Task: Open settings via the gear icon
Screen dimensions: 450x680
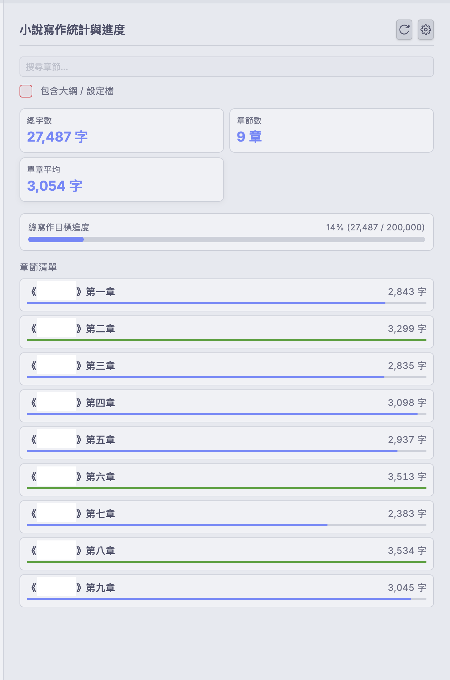Action: [425, 30]
